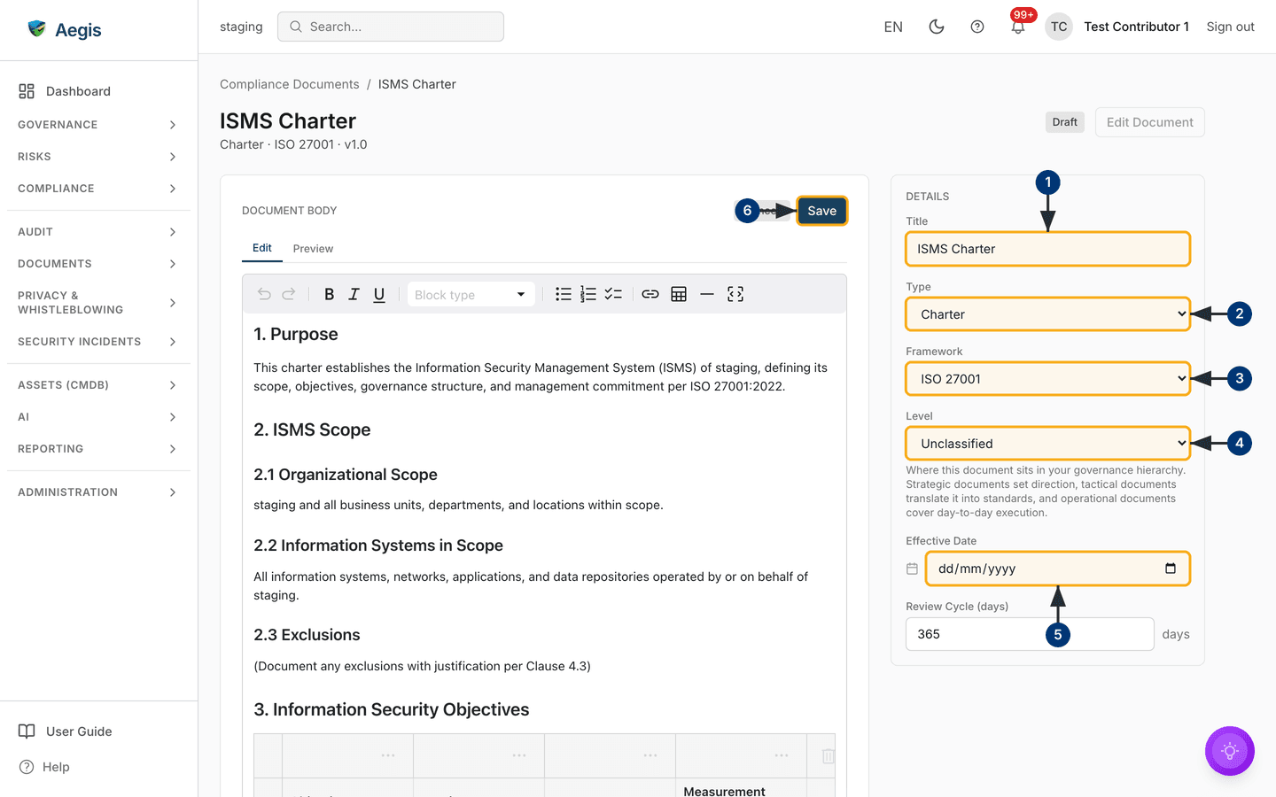1276x797 pixels.
Task: Switch to the Preview tab
Action: pos(313,249)
